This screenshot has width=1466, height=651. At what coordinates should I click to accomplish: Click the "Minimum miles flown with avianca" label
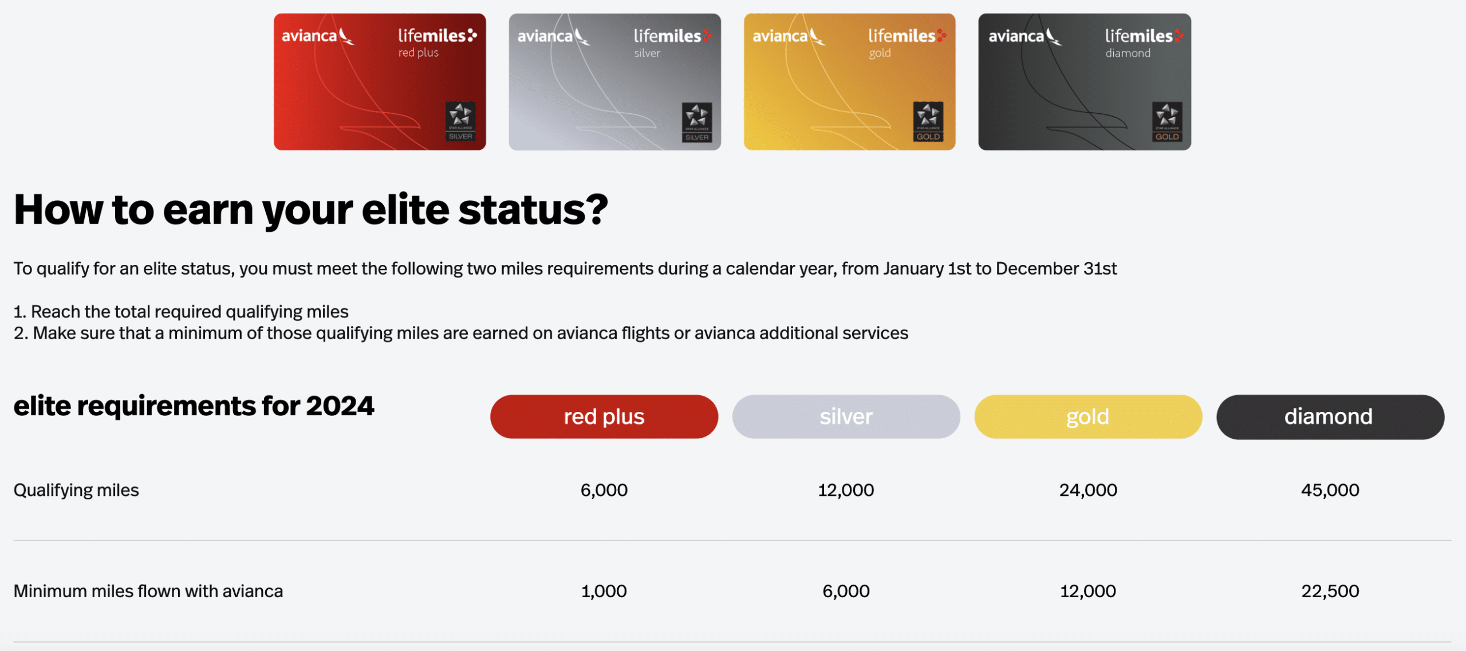pyautogui.click(x=148, y=591)
